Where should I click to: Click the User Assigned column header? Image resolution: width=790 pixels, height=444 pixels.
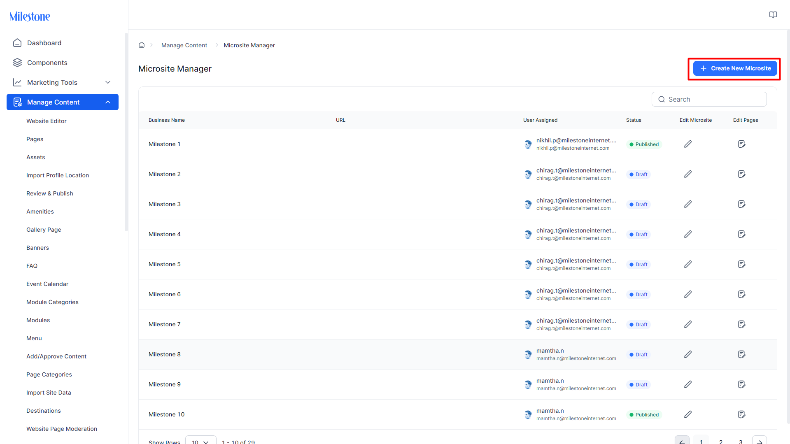coord(540,120)
